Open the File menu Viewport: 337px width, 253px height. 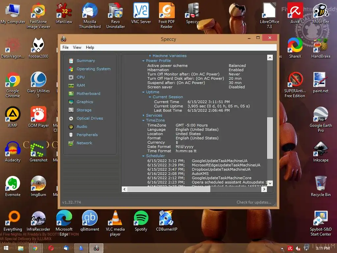pyautogui.click(x=65, y=47)
